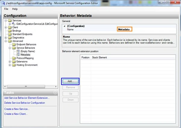Select the Hosting Environment tree label
181x128 pixels.
coord(27,65)
